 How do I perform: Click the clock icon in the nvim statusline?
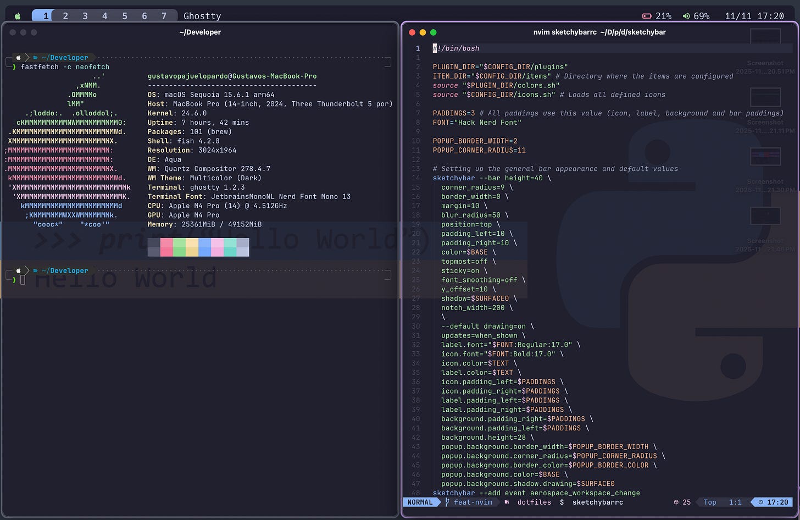click(760, 502)
